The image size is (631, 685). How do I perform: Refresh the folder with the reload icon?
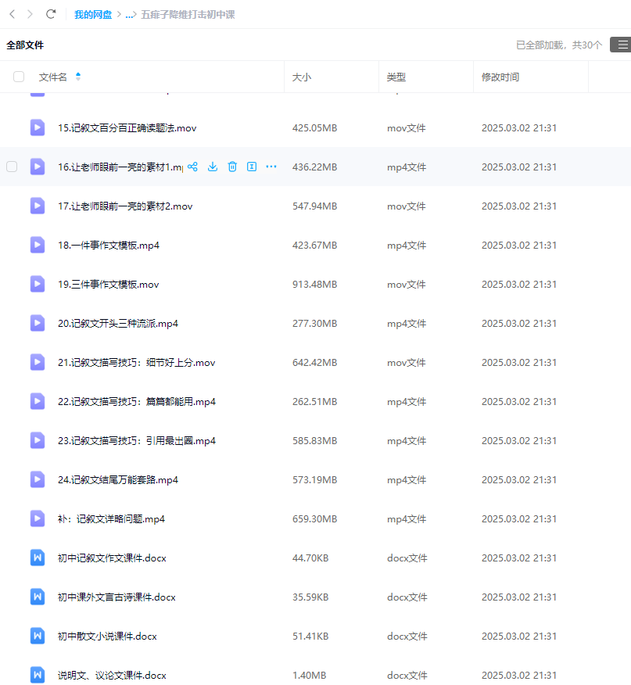50,13
